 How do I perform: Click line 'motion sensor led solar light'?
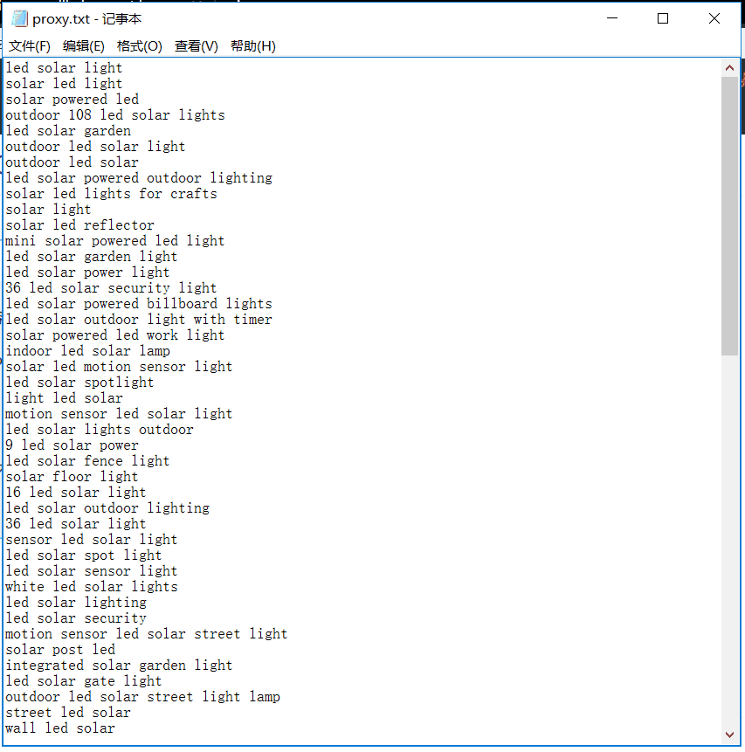119,414
